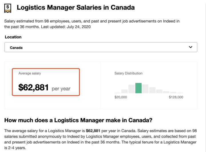Expand the Location dropdown chevron
The height and width of the screenshot is (152, 206).
tap(191, 47)
